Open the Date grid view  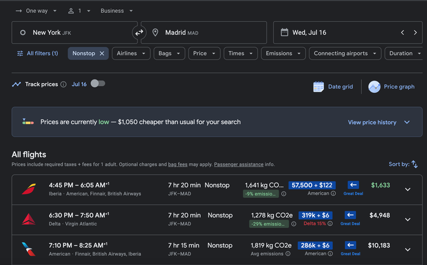333,87
